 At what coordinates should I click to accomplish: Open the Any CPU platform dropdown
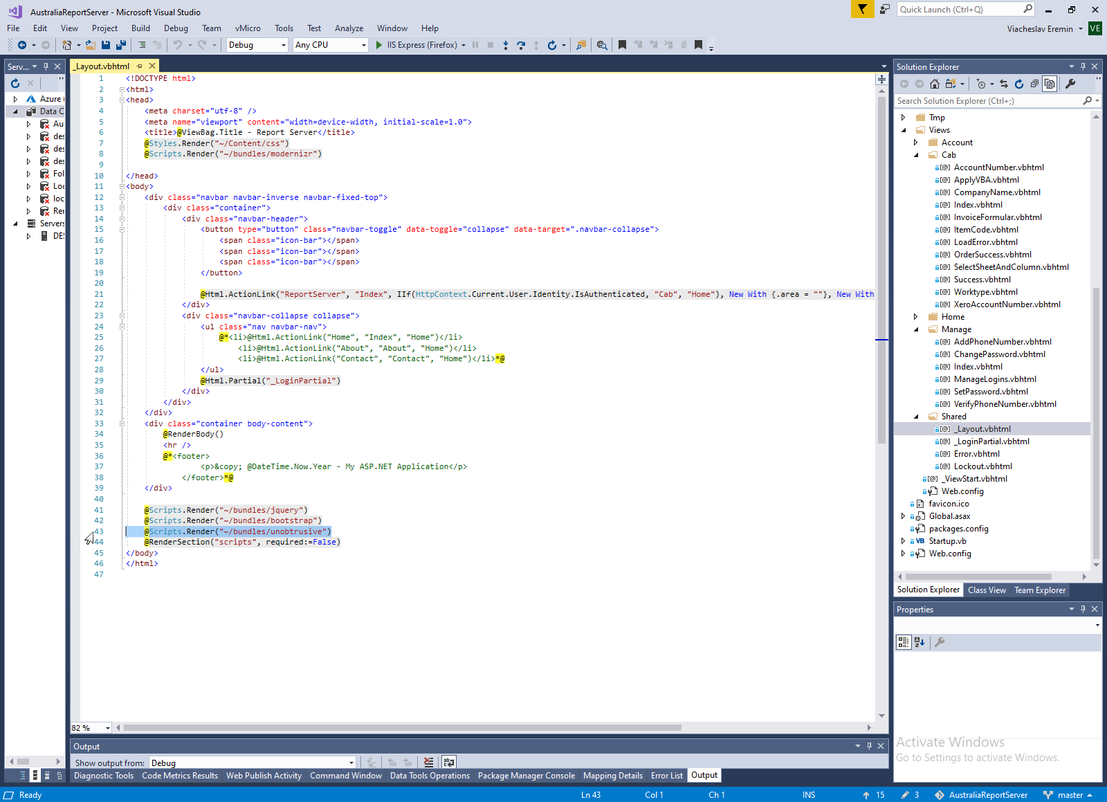(x=330, y=45)
